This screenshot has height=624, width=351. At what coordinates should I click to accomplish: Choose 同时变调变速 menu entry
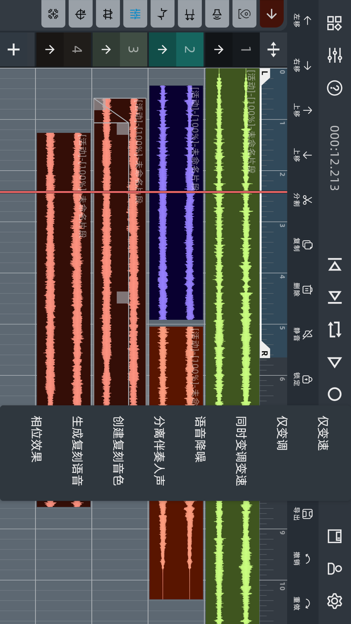(241, 451)
